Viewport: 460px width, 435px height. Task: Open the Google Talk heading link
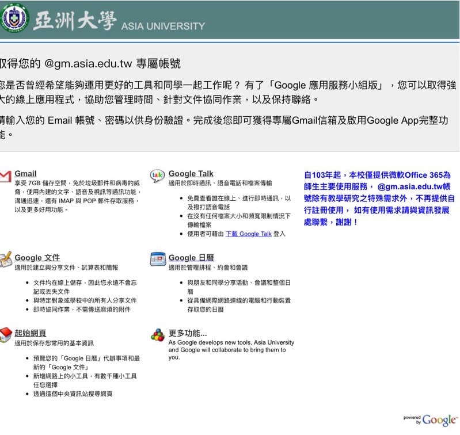(x=191, y=174)
